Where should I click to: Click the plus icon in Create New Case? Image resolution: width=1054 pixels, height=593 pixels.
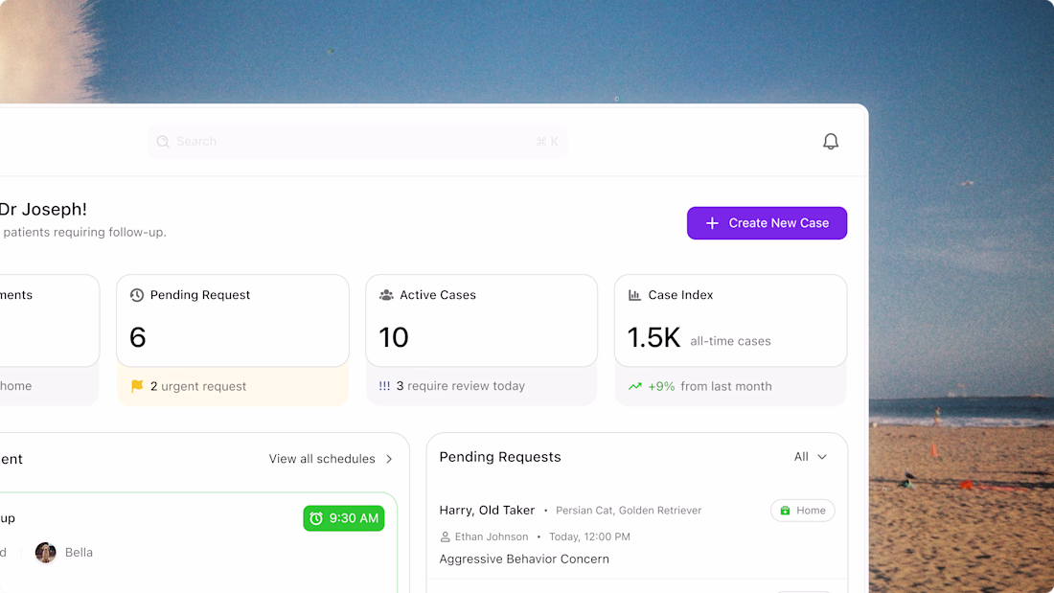[x=712, y=223]
